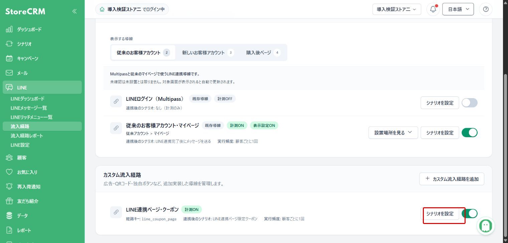Open help with the question mark icon

486,9
